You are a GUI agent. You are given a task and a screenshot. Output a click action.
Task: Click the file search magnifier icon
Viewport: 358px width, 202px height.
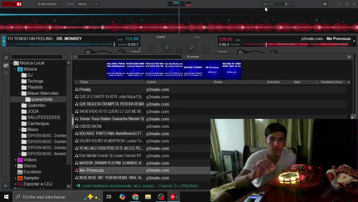[x=75, y=57]
